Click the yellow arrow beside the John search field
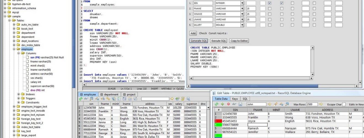 [270, 104]
